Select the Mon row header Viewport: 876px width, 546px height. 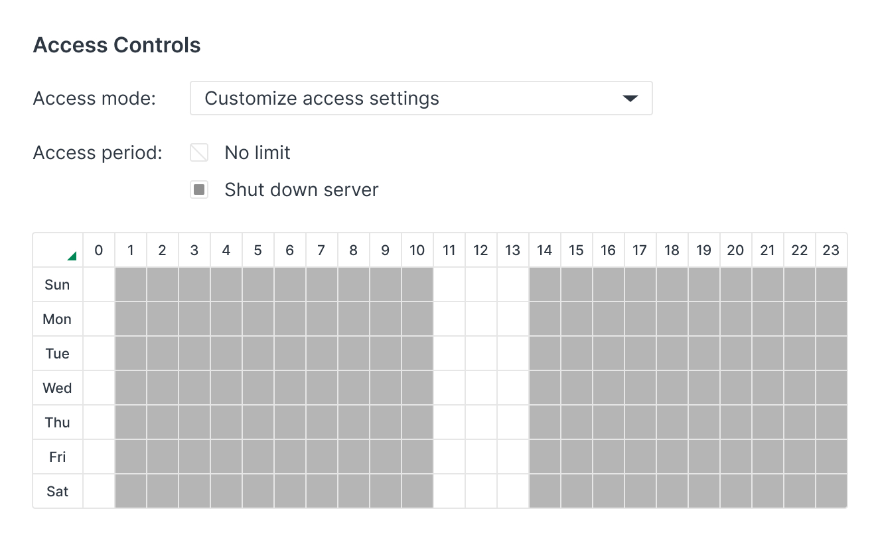[58, 319]
